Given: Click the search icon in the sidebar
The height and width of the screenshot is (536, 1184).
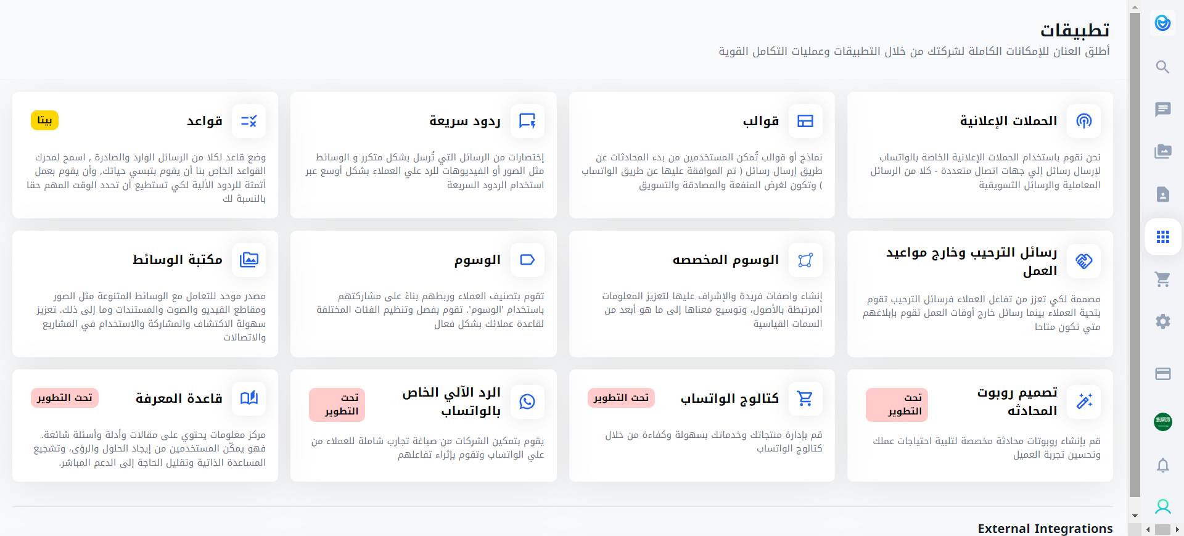Looking at the screenshot, I should coord(1162,67).
